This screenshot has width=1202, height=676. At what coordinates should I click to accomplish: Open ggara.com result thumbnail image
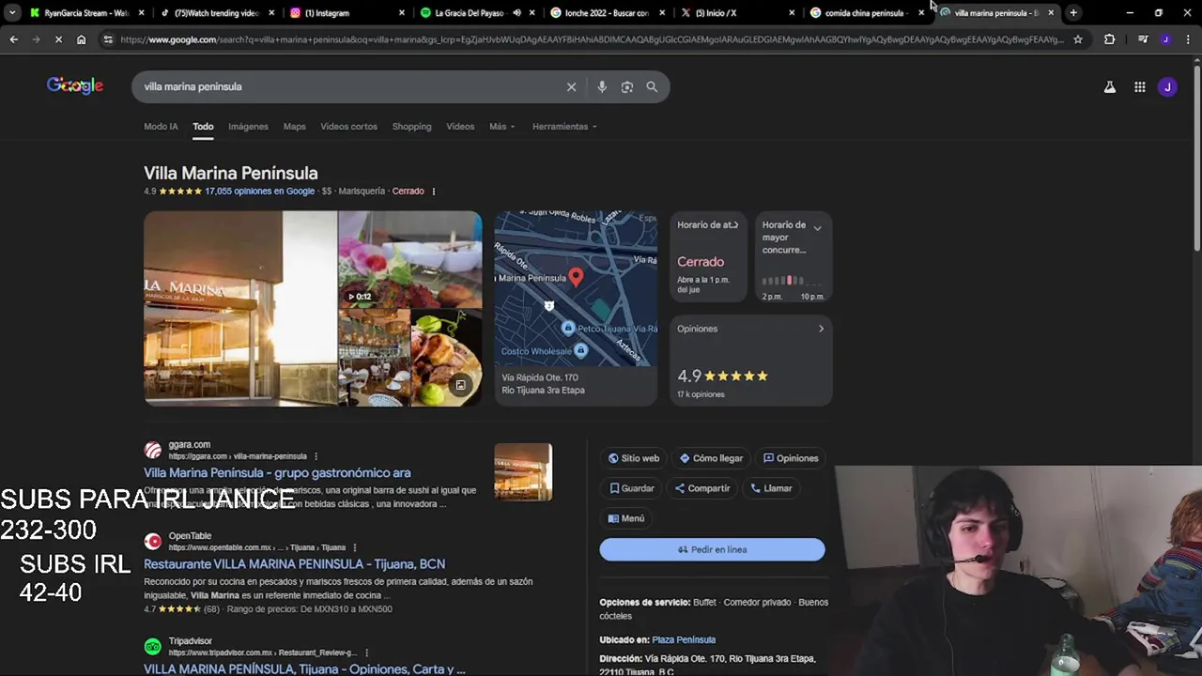pos(523,471)
